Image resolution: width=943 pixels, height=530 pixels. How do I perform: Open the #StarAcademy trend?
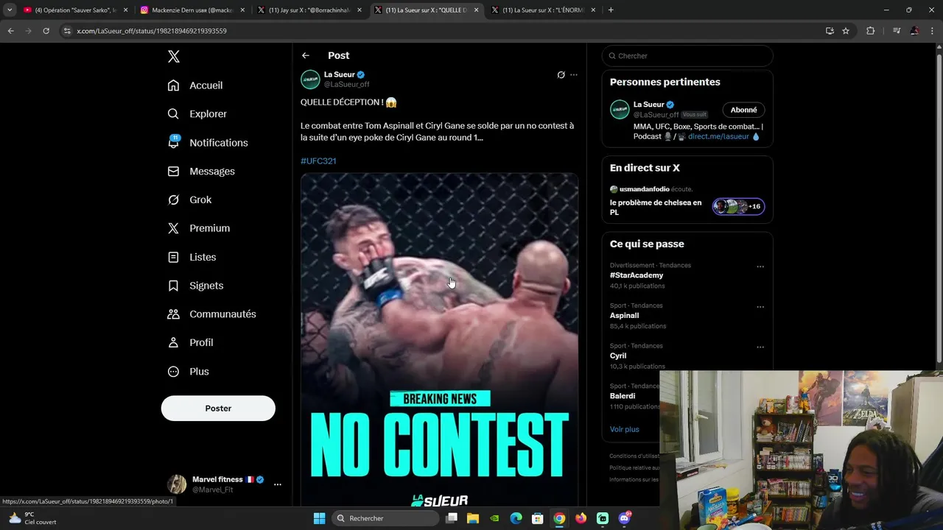(637, 275)
